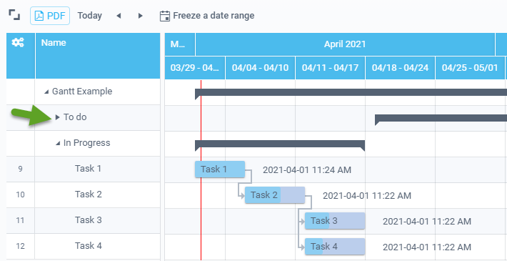Click the Task 4 bar in the timeline
The width and height of the screenshot is (507, 261).
click(x=335, y=247)
